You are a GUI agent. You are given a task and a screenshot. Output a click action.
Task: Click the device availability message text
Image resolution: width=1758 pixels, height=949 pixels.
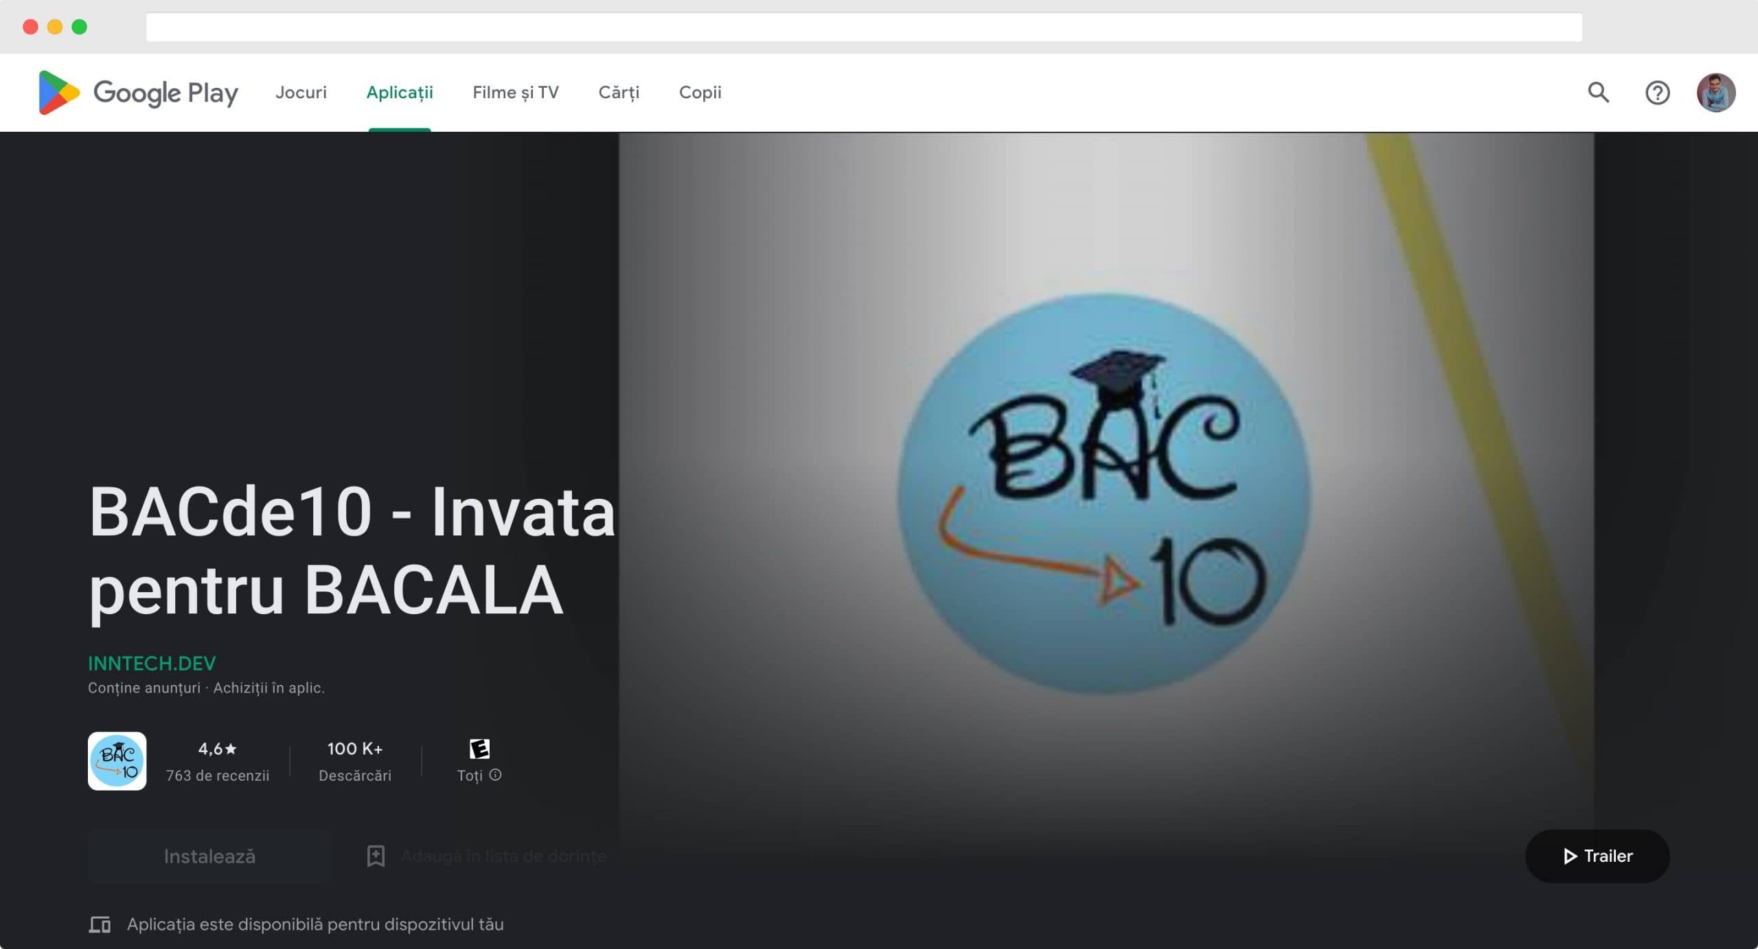pos(315,924)
